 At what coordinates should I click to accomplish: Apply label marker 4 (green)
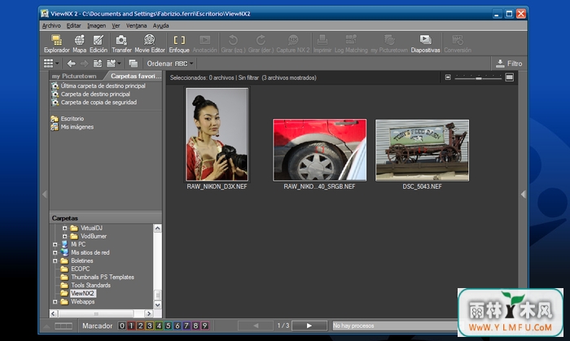pos(159,326)
